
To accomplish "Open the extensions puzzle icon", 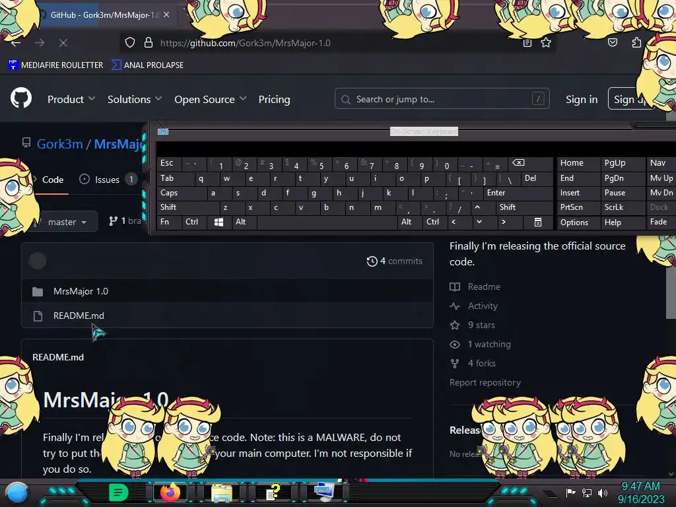I will [636, 42].
